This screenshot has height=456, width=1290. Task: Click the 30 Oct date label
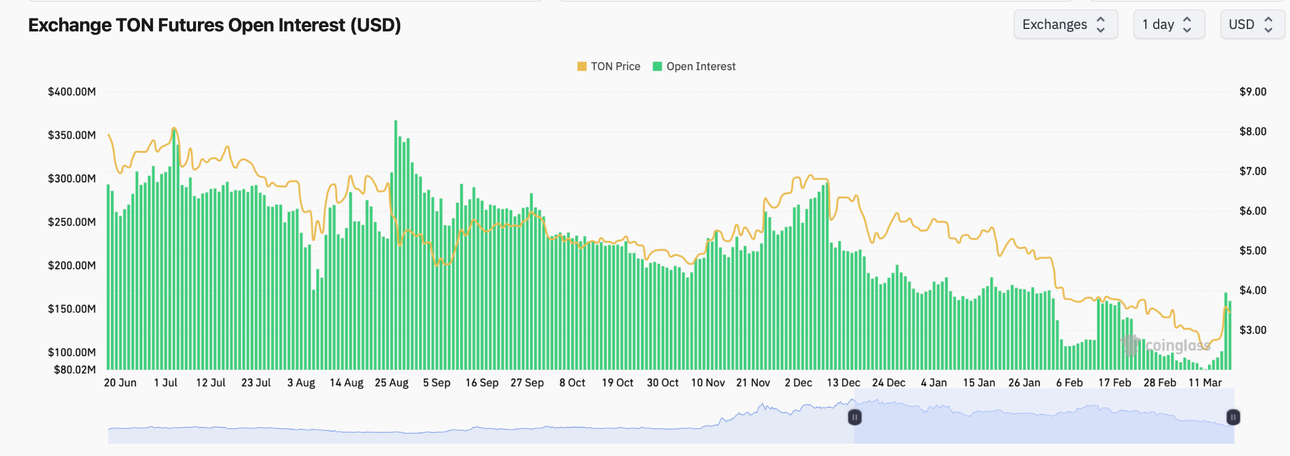[662, 383]
